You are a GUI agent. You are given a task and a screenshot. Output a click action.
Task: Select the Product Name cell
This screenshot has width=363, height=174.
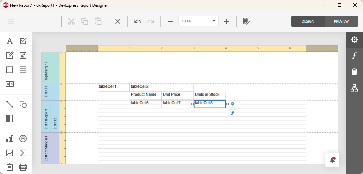[x=145, y=96]
